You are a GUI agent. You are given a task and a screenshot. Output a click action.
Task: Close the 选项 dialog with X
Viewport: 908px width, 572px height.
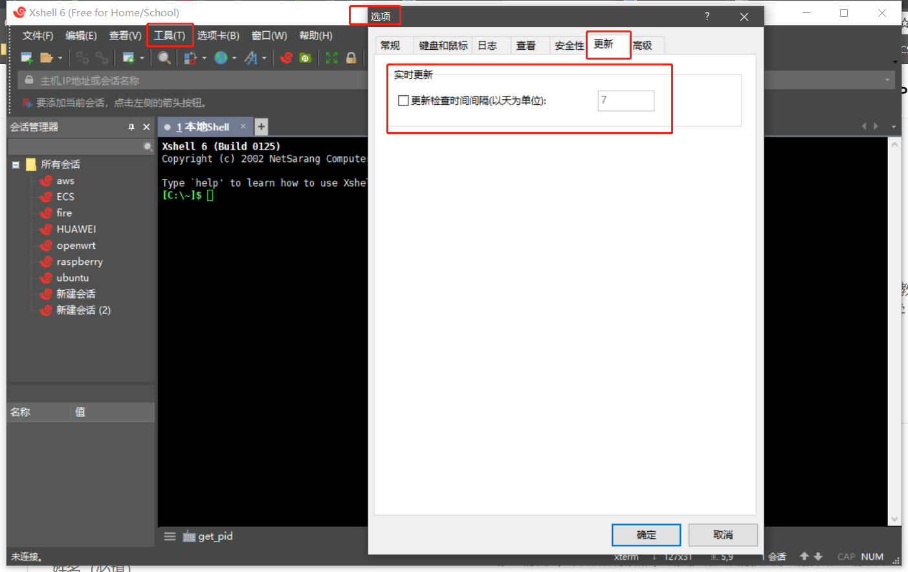744,17
